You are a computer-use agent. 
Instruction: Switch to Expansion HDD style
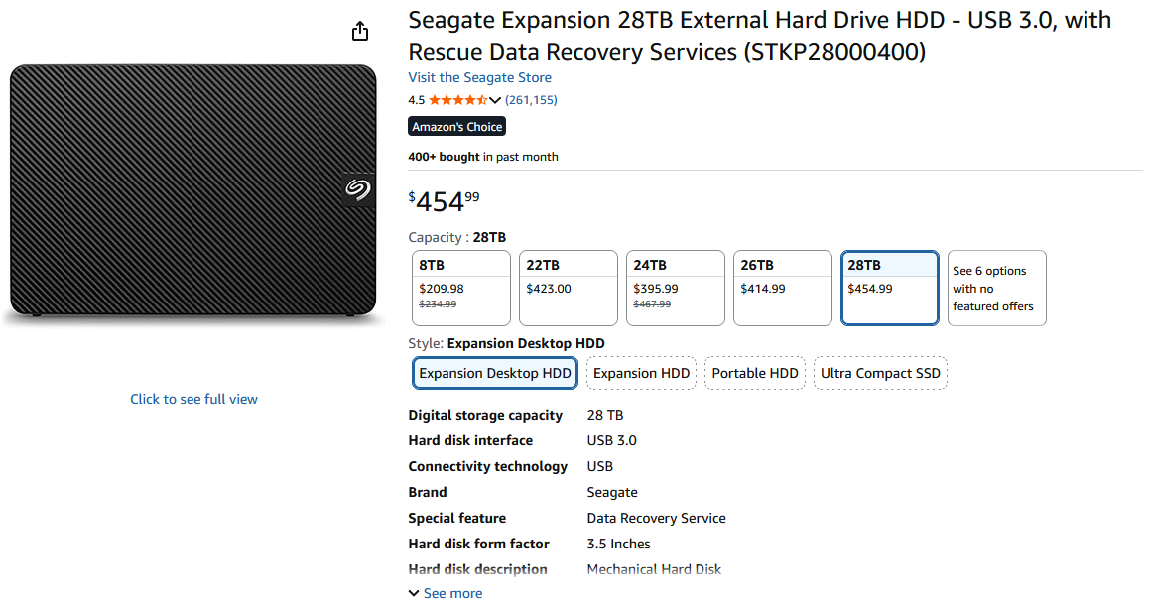[641, 374]
